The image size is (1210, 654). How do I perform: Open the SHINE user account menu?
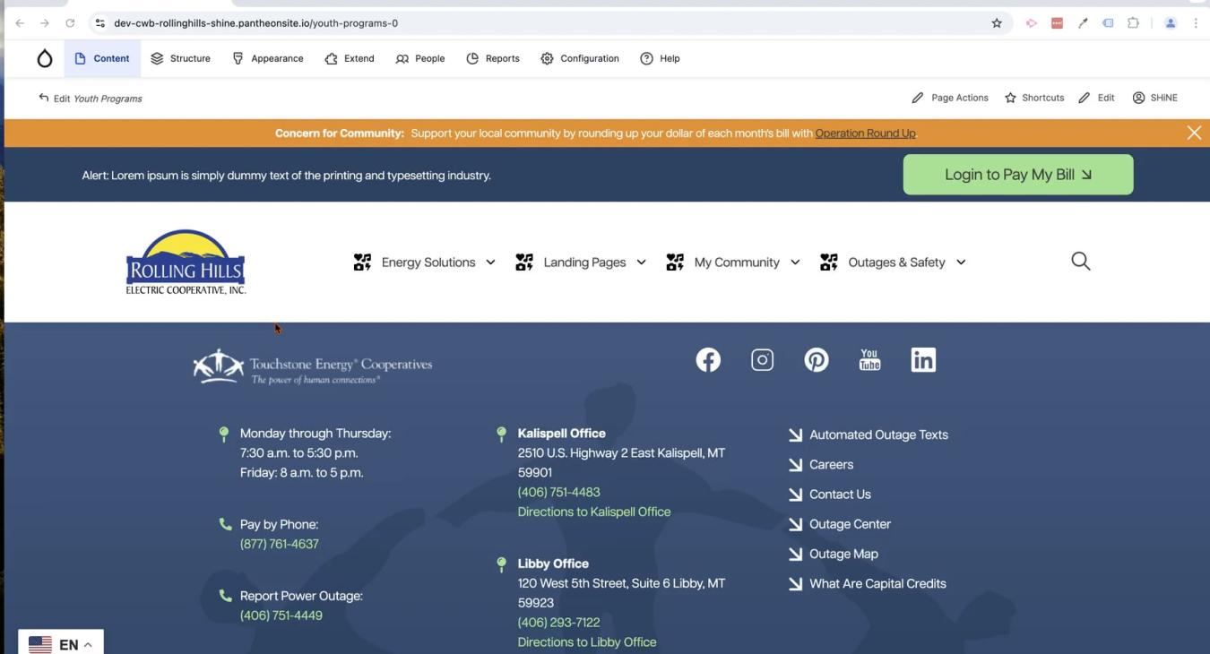coord(1155,98)
